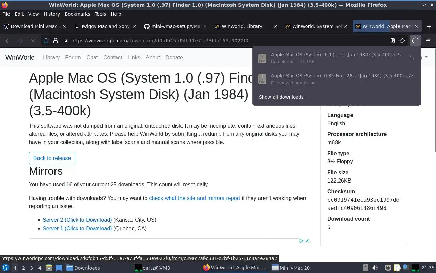
Task: Switch to workspace 4 in taskbar
Action: tap(40, 268)
